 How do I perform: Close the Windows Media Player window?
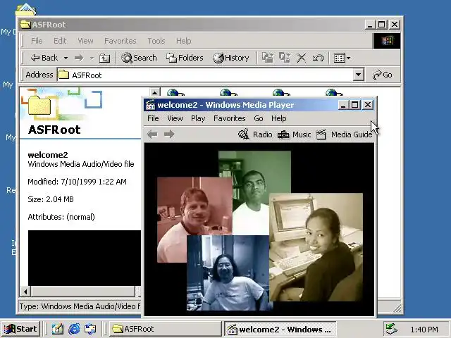pyautogui.click(x=368, y=105)
